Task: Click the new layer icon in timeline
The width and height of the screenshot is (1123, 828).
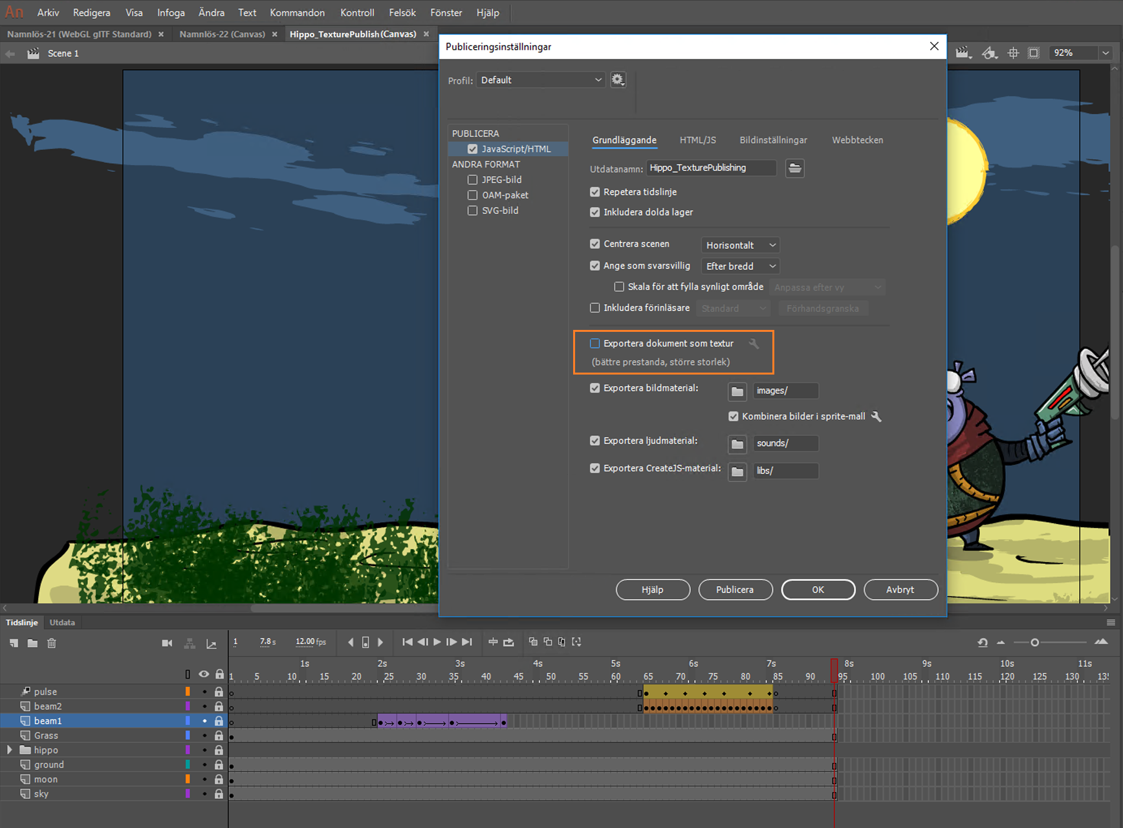Action: (x=14, y=643)
